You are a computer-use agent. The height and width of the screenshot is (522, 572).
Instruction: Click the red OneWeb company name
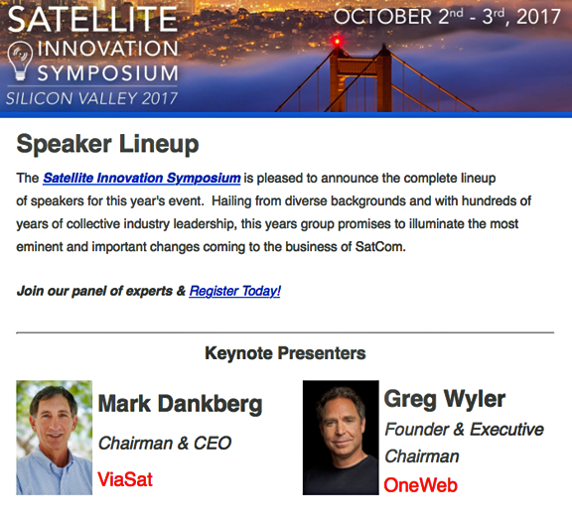pos(421,485)
